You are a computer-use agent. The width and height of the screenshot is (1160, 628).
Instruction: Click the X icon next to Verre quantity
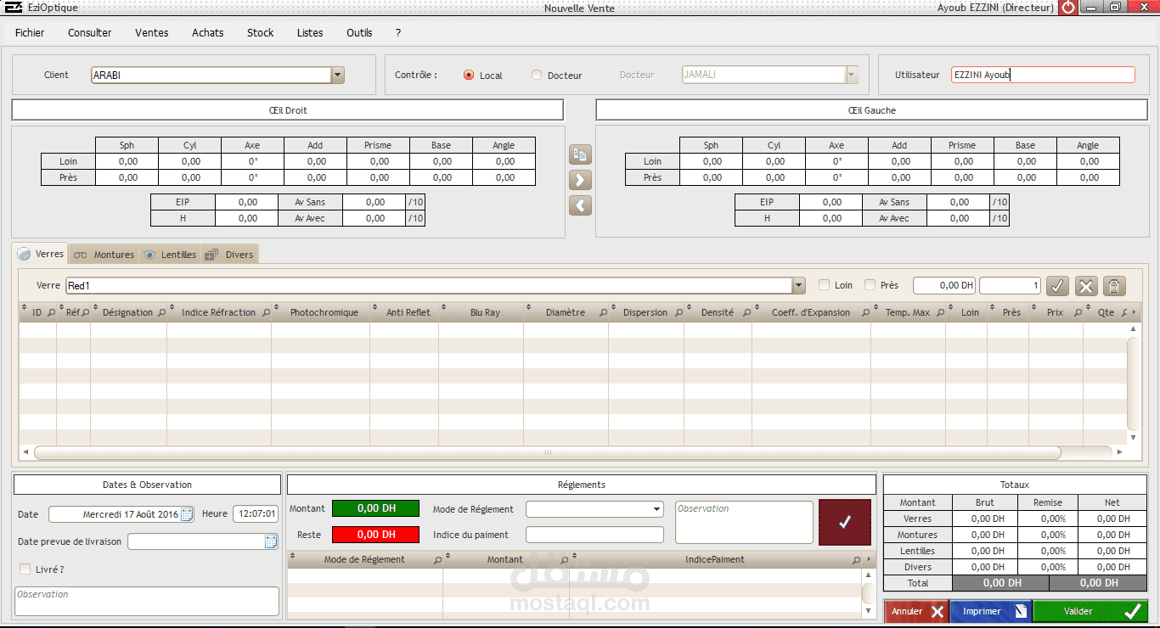click(x=1087, y=286)
